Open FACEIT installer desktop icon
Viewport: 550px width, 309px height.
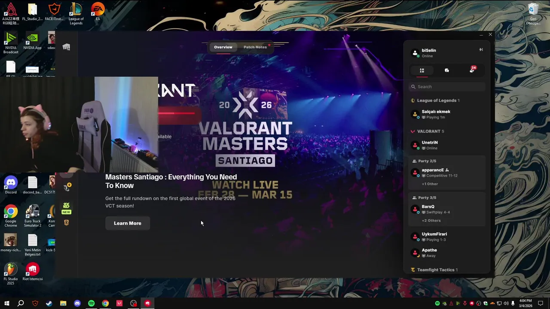click(54, 12)
